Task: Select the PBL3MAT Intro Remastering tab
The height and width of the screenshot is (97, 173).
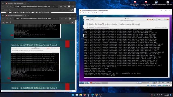Action: pyautogui.click(x=16, y=15)
